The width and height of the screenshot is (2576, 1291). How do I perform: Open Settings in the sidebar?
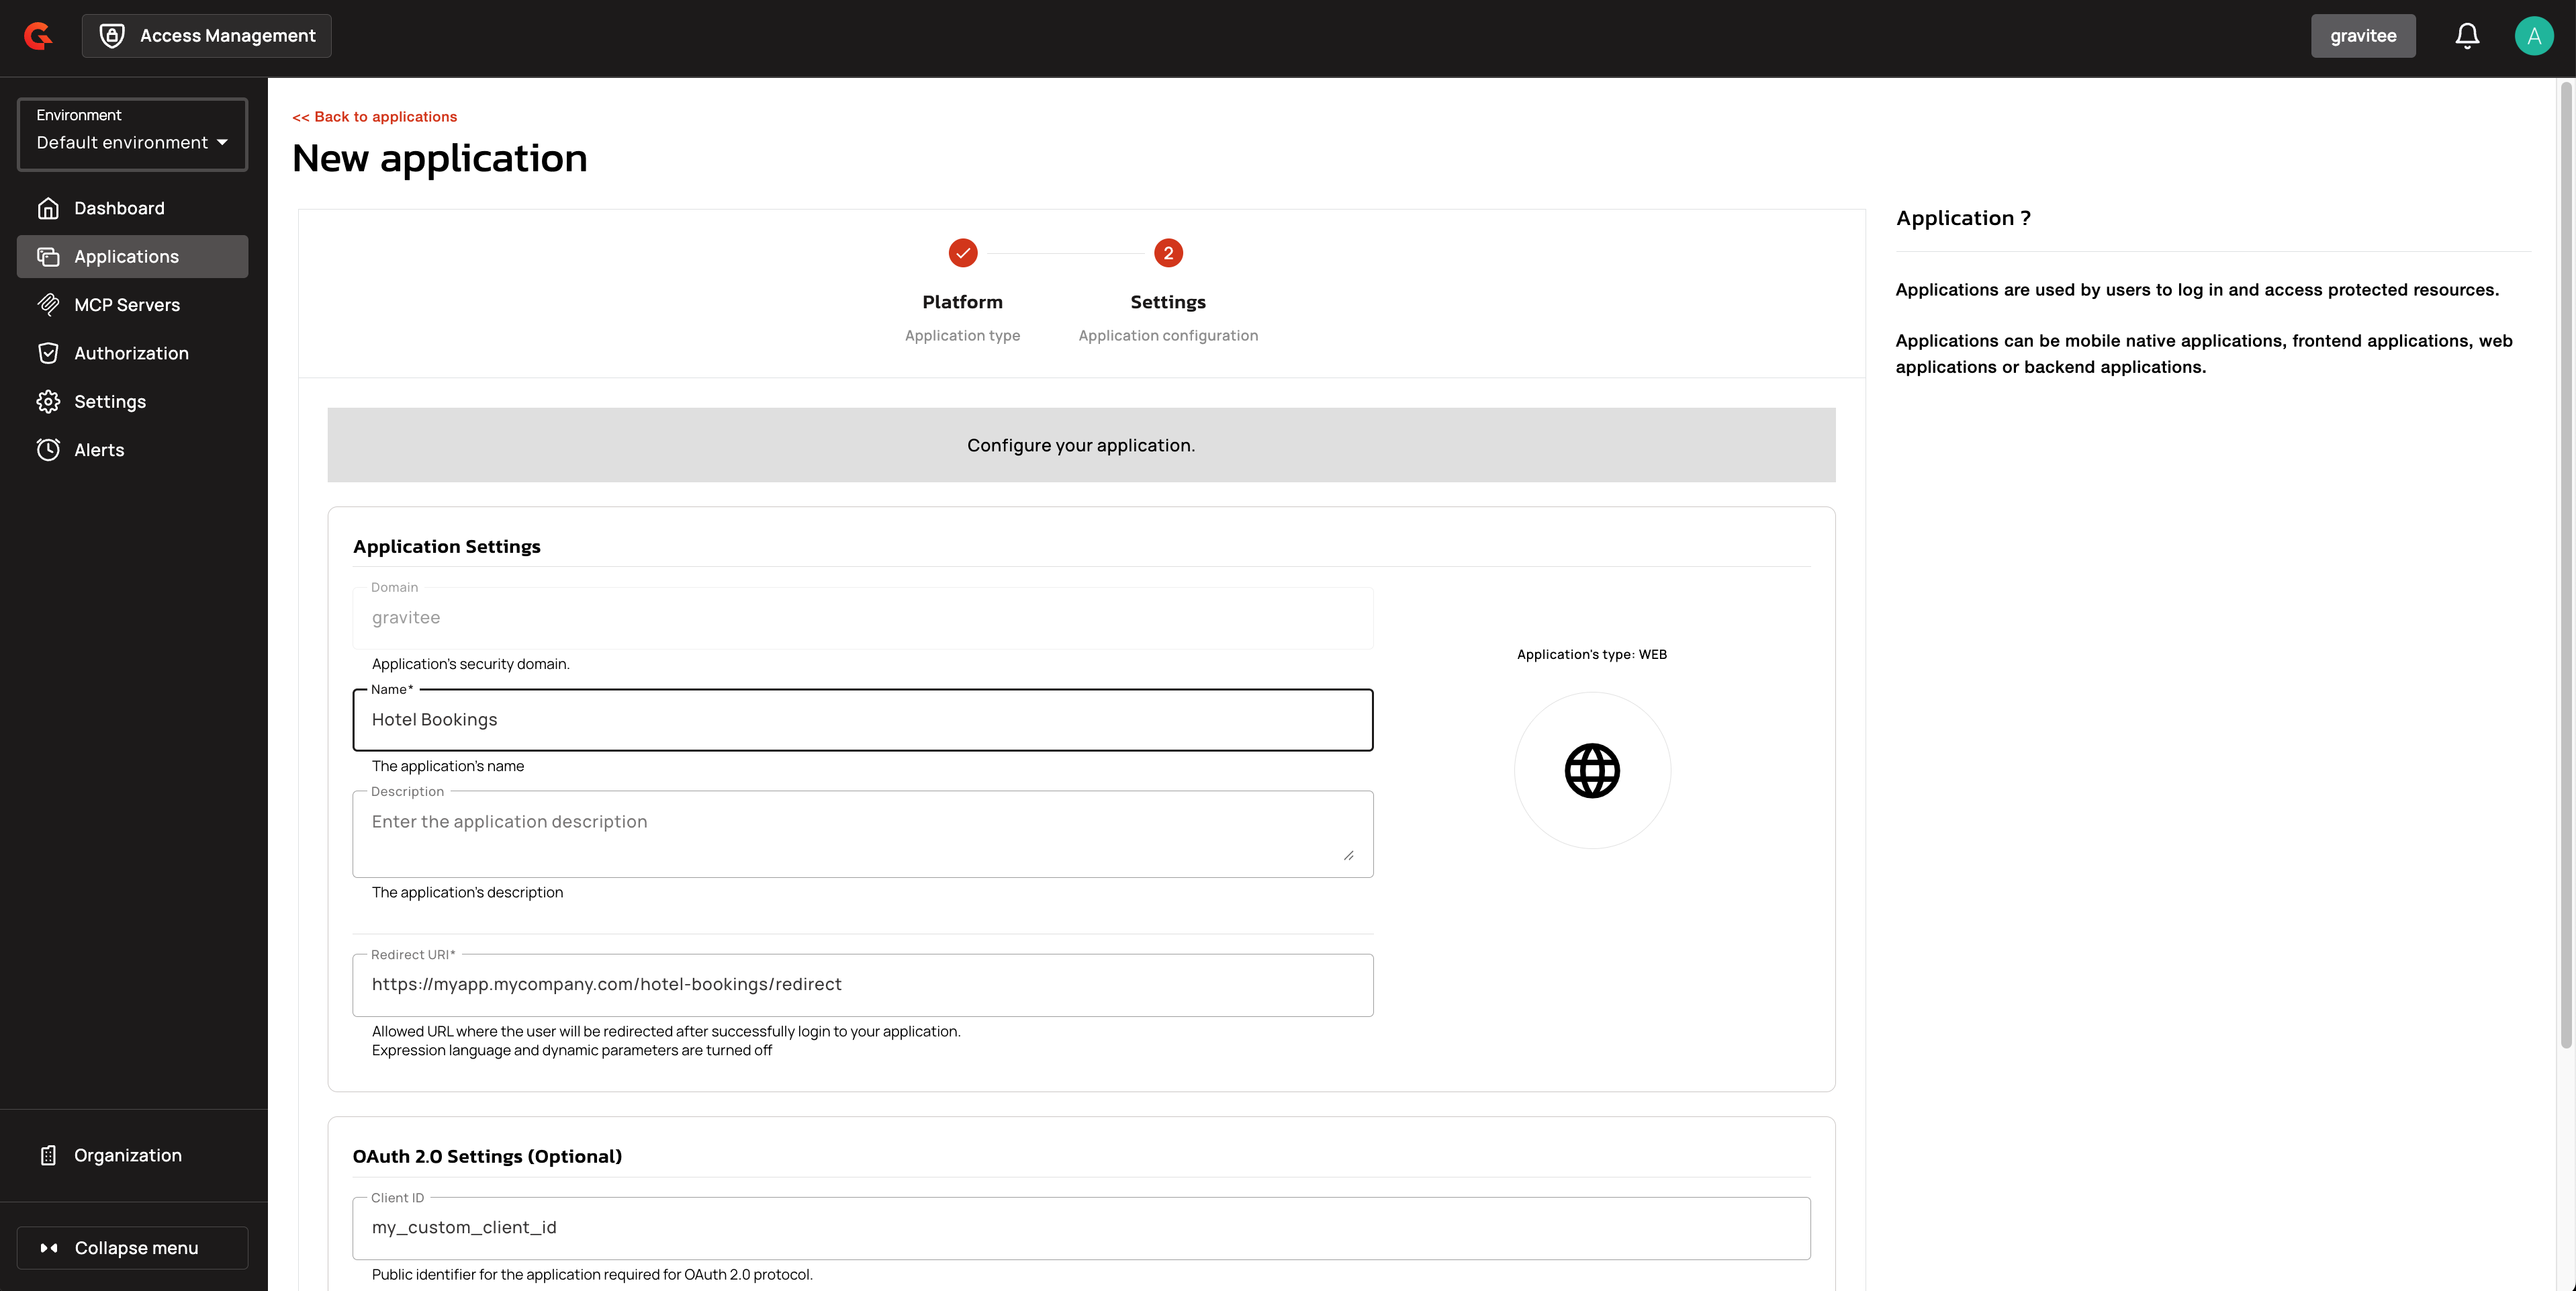pos(110,402)
